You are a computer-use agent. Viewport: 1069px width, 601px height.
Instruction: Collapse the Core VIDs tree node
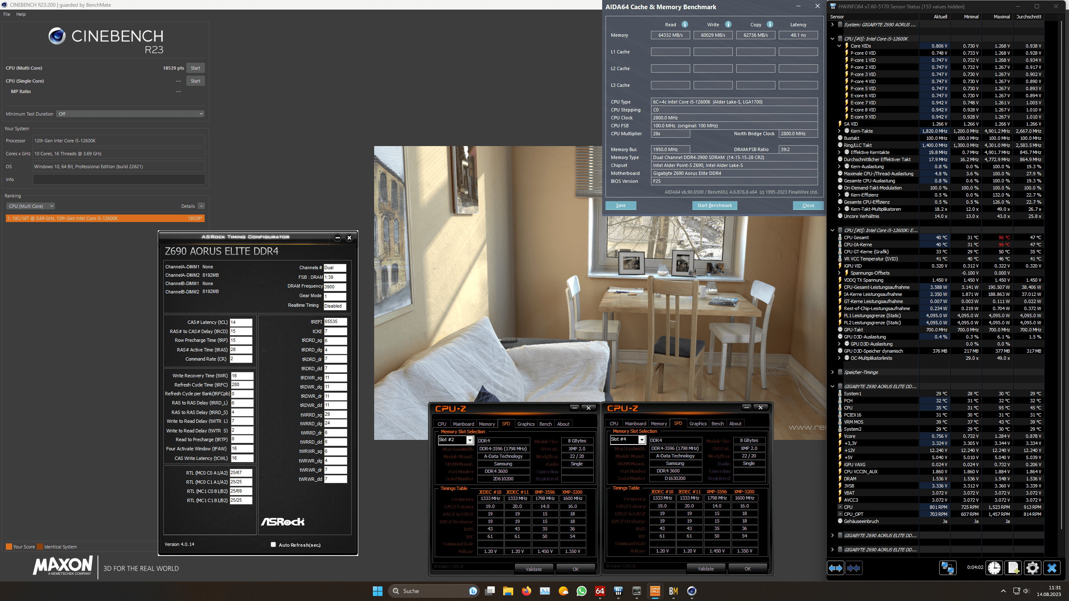tap(839, 46)
